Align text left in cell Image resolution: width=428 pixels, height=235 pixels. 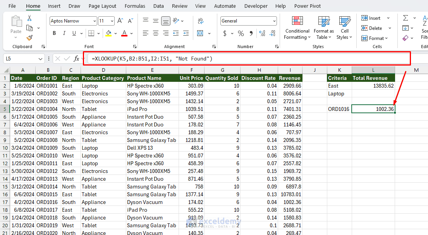[146, 33]
